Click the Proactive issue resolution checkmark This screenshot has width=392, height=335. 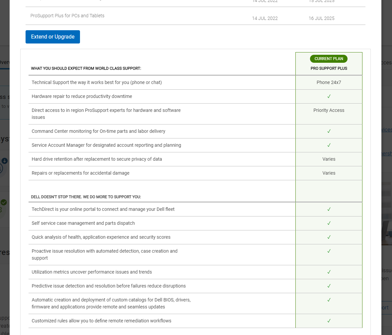pos(329,251)
